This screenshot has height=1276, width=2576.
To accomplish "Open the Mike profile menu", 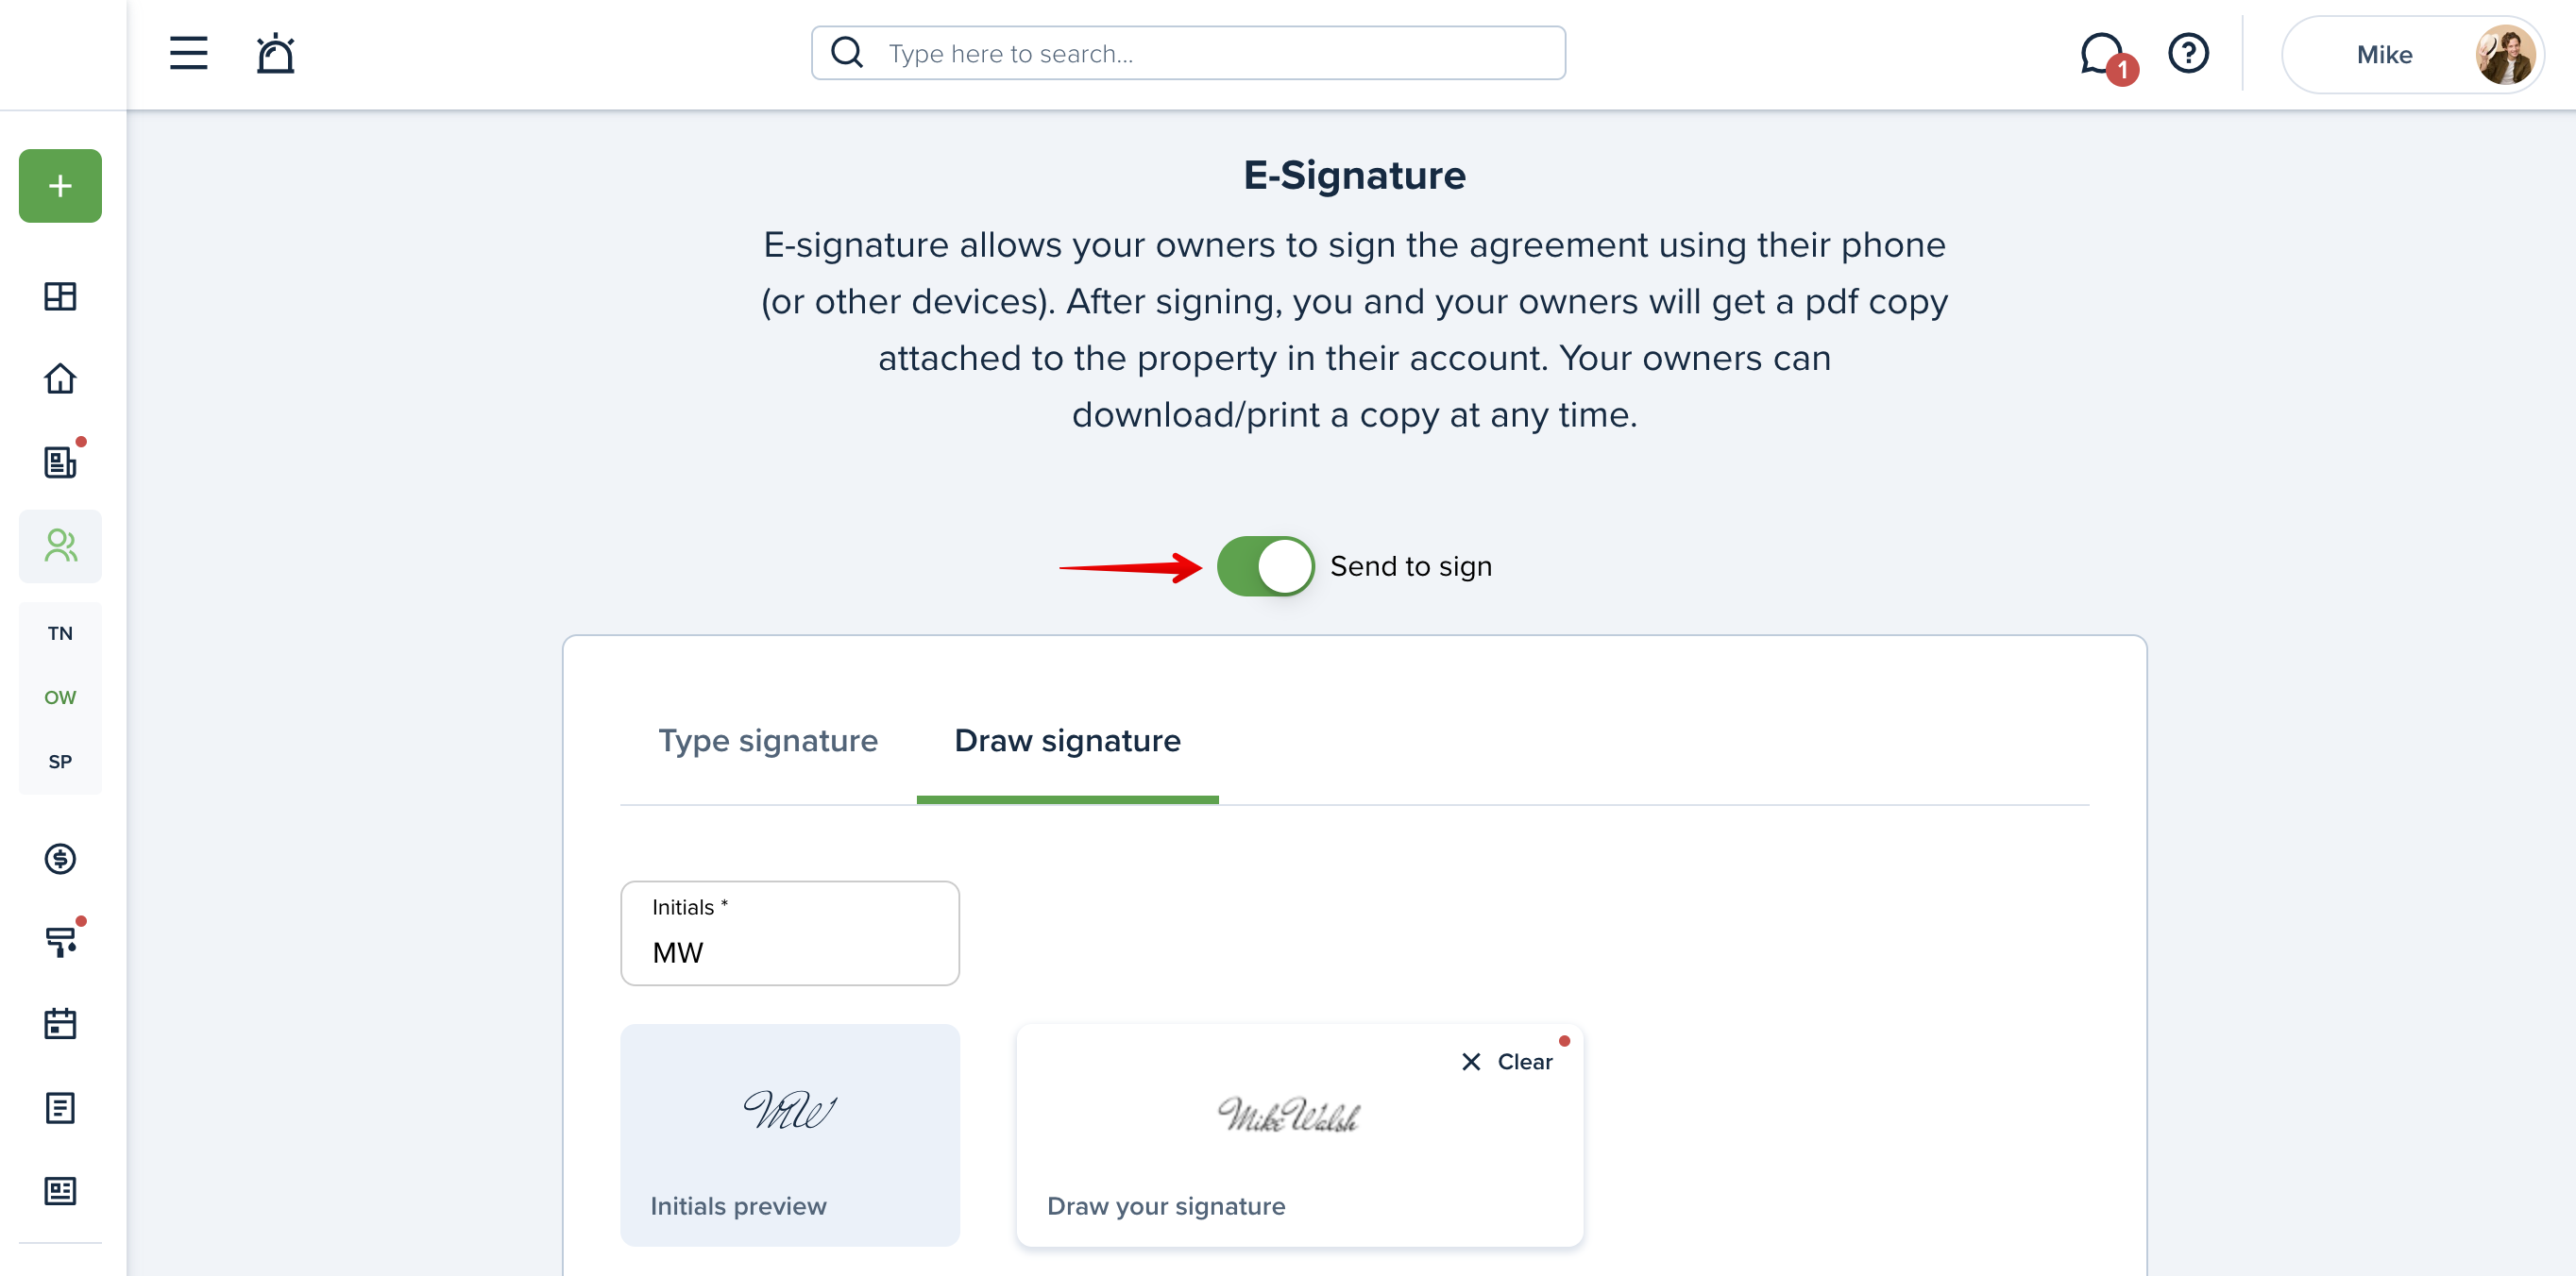I will [x=2412, y=55].
